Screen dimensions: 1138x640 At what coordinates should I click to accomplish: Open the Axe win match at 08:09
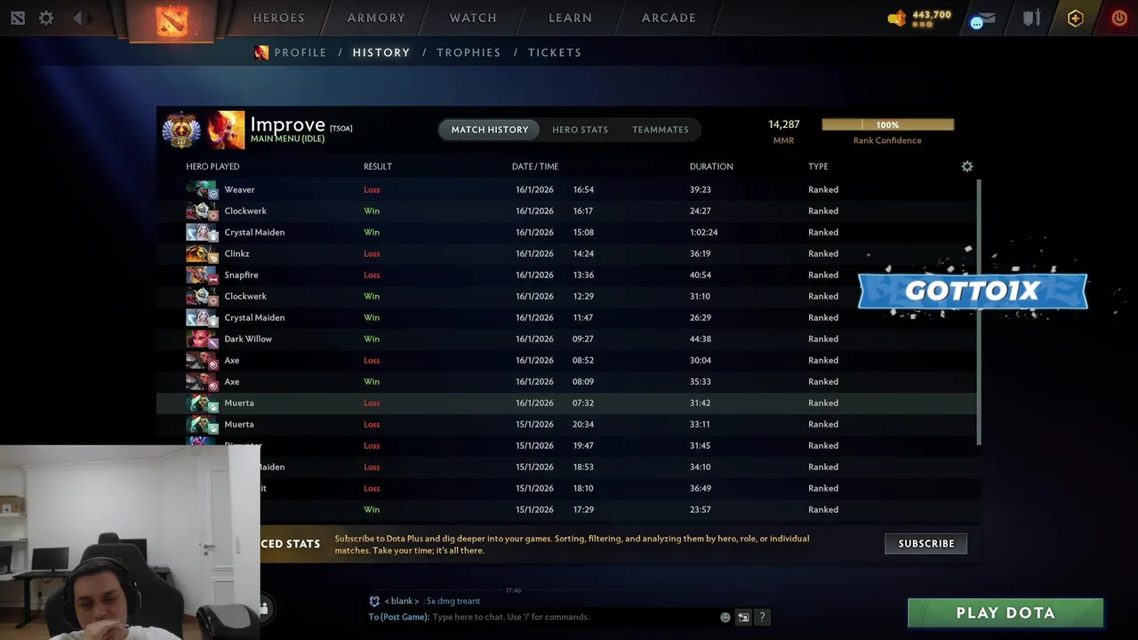pyautogui.click(x=567, y=381)
